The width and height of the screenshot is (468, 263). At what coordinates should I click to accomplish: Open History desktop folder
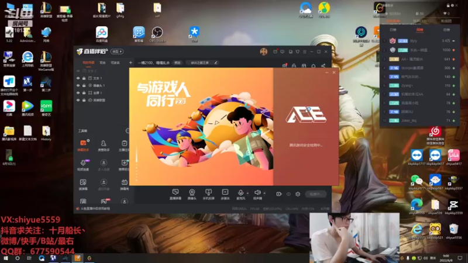tap(46, 133)
